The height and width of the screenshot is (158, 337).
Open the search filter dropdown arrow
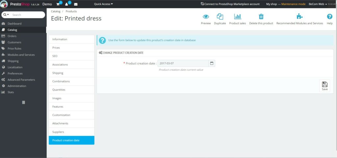point(6,15)
